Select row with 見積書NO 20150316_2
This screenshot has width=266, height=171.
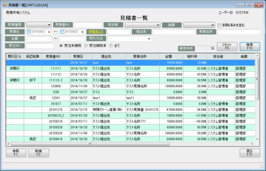pos(130,116)
